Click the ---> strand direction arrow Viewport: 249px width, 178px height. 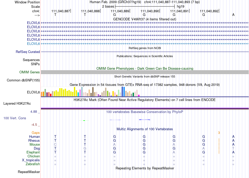coord(37,15)
